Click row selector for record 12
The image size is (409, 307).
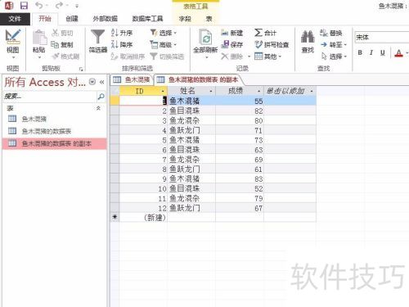coord(115,208)
